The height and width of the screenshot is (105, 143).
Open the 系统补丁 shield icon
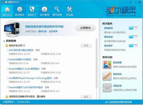pos(32,9)
